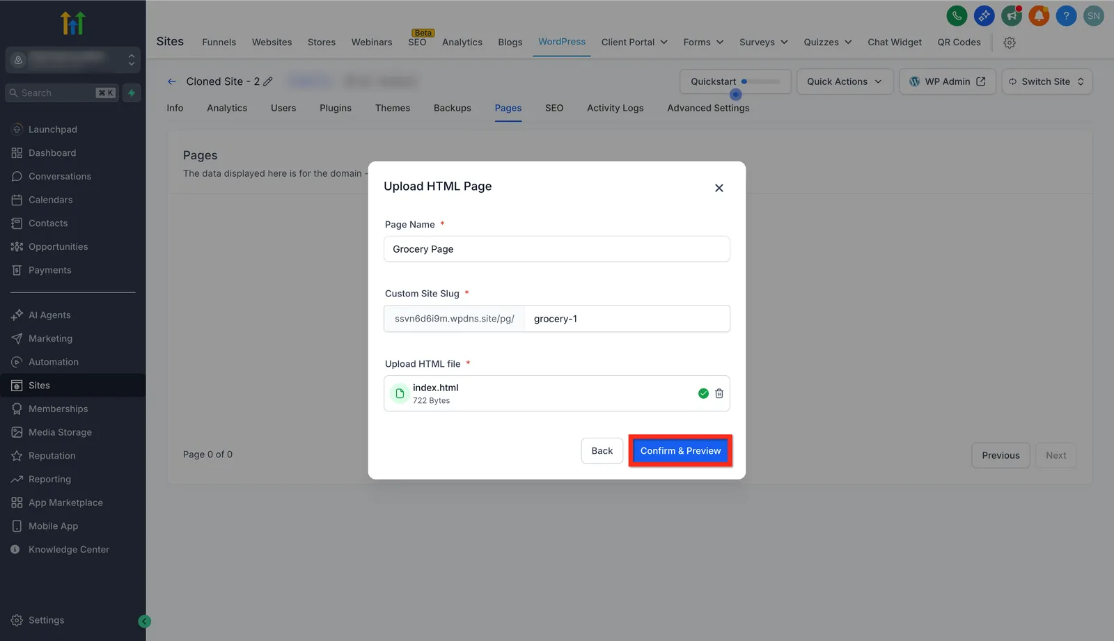This screenshot has height=641, width=1114.
Task: Open the help question mark icon
Action: click(x=1066, y=16)
